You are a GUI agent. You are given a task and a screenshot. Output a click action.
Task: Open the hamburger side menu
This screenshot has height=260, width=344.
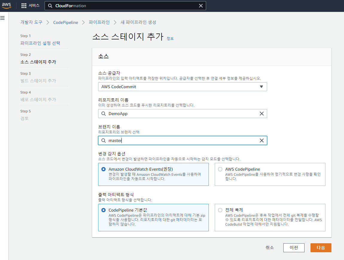[2, 18]
